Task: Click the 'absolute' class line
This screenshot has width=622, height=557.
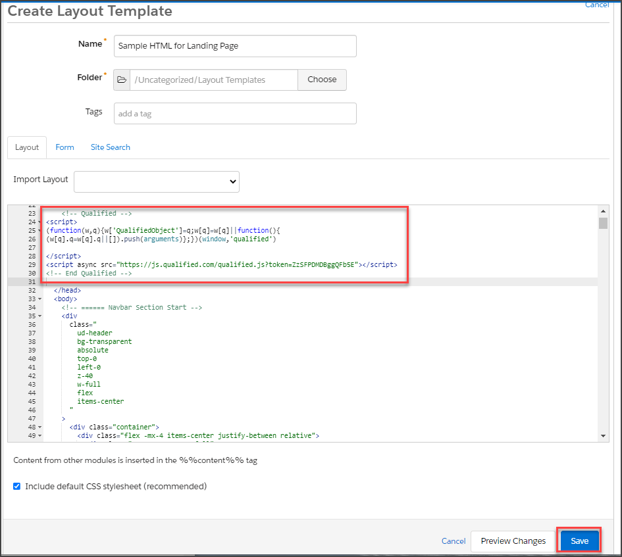Action: click(92, 350)
